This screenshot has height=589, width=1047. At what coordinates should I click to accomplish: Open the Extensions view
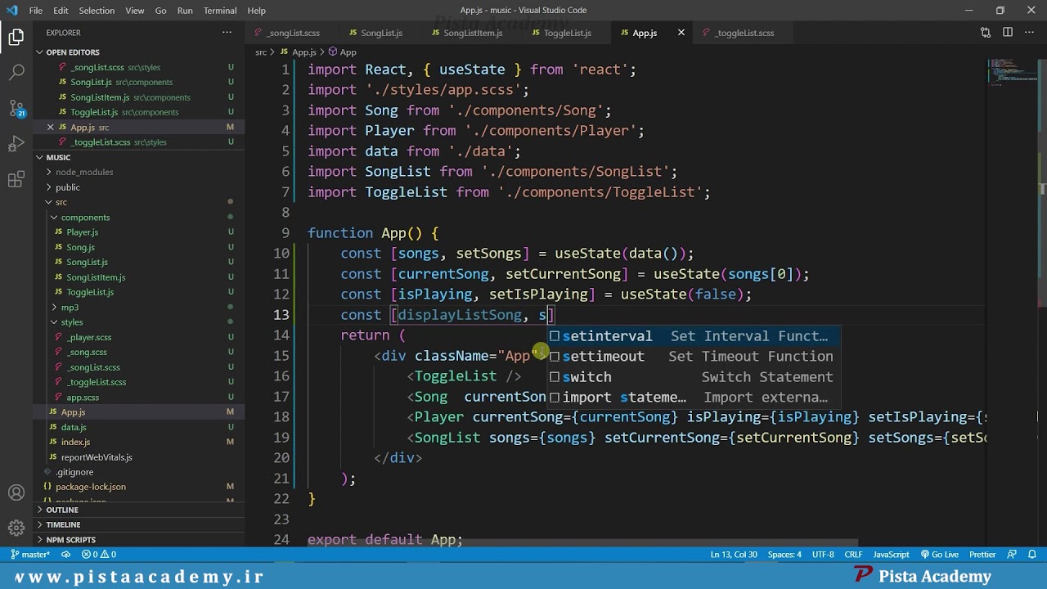(16, 180)
